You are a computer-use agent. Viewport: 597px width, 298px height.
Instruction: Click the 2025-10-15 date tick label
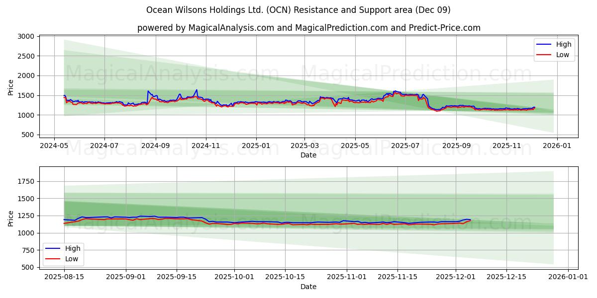285,278
